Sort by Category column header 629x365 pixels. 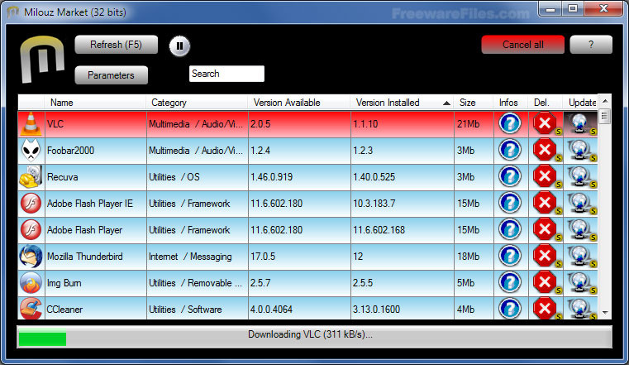[198, 103]
